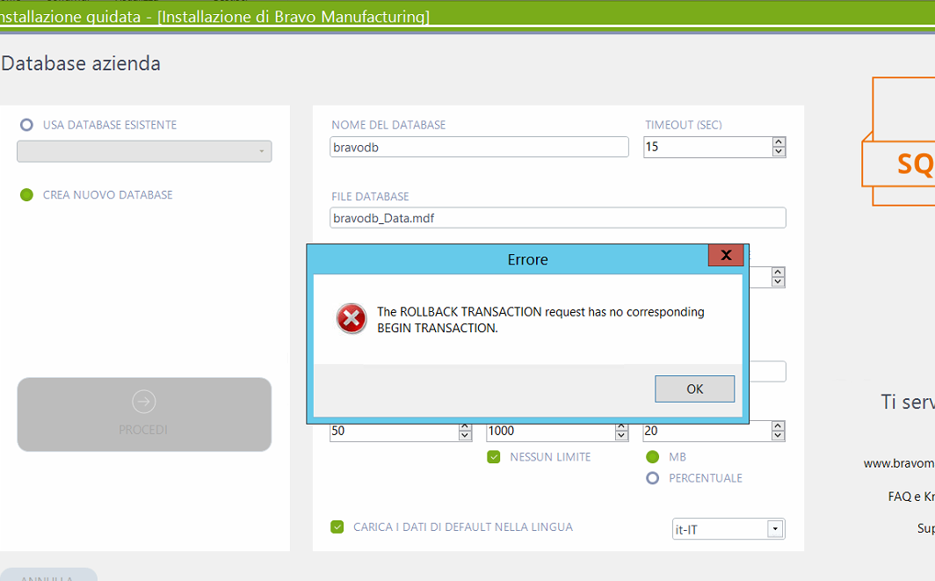Click the partially hidden stepper up arrow behind dialog
Viewport: 935px width, 581px height.
click(778, 272)
